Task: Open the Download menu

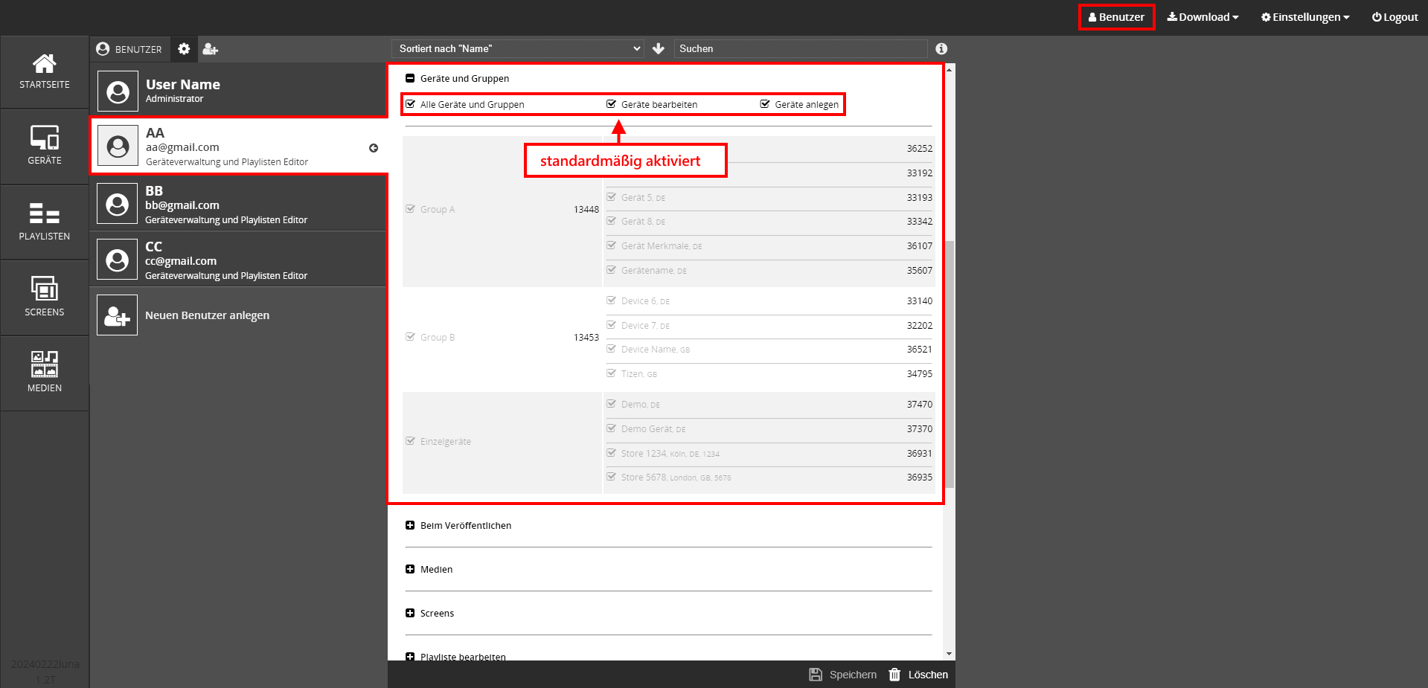Action: pyautogui.click(x=1203, y=17)
